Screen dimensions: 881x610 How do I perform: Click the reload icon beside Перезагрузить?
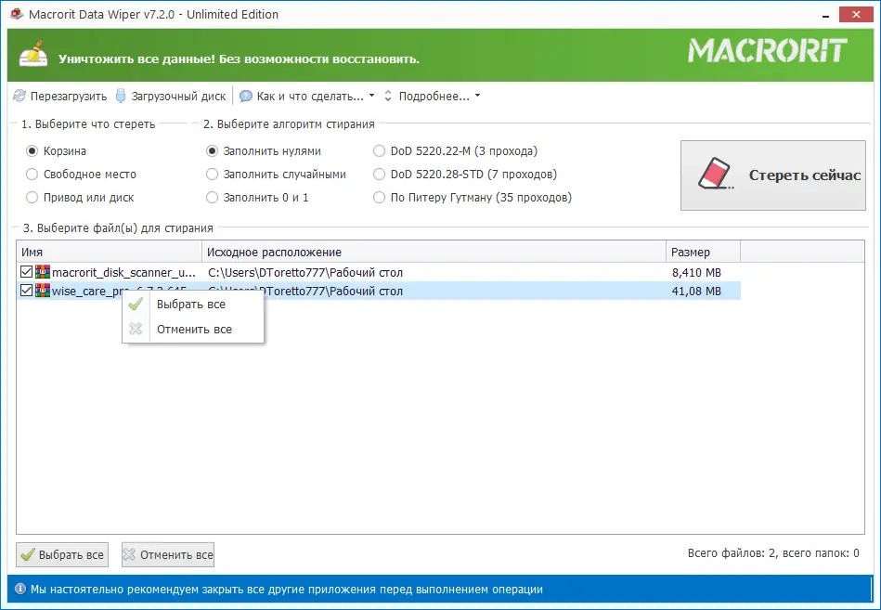point(19,96)
